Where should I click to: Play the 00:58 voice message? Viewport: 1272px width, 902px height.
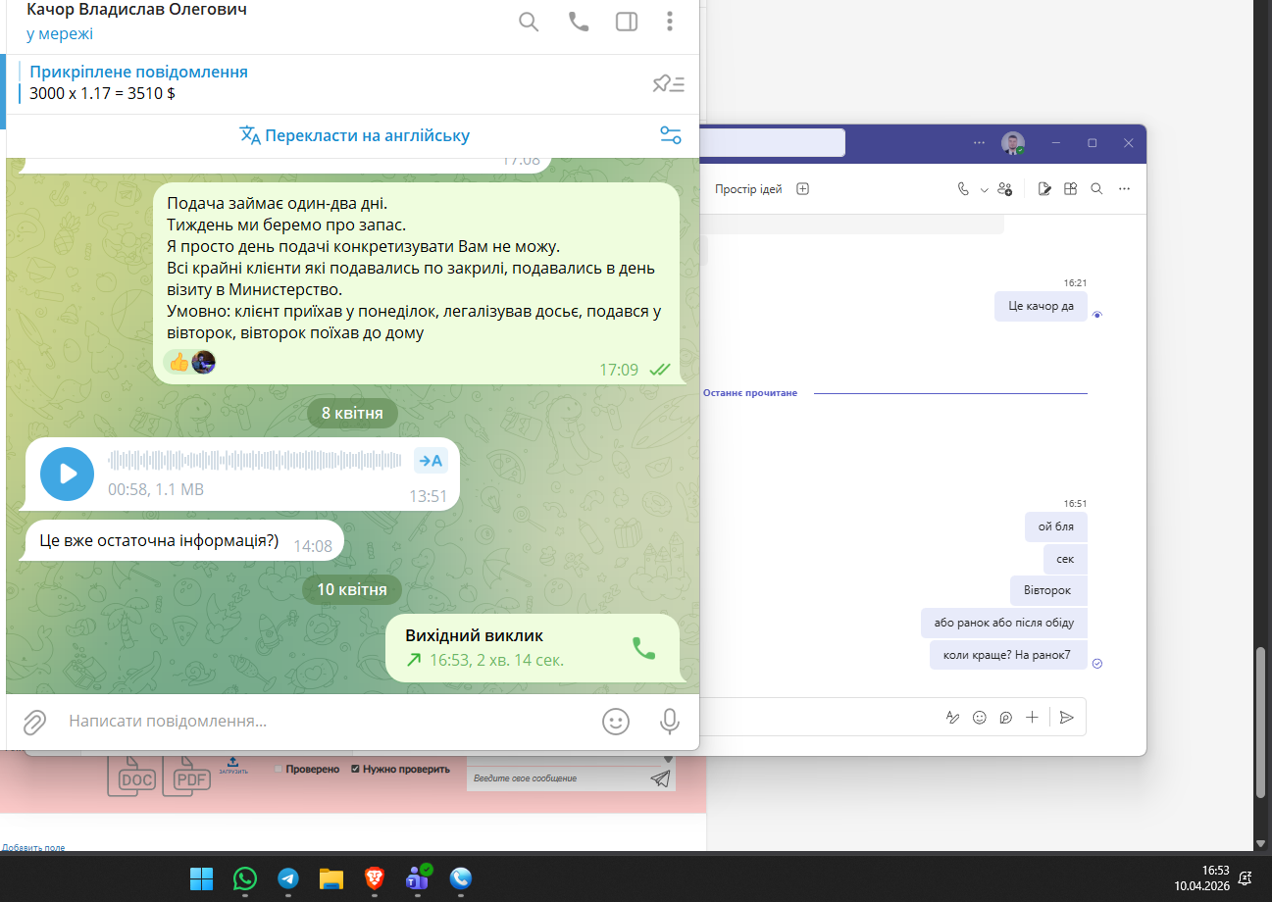click(x=67, y=474)
